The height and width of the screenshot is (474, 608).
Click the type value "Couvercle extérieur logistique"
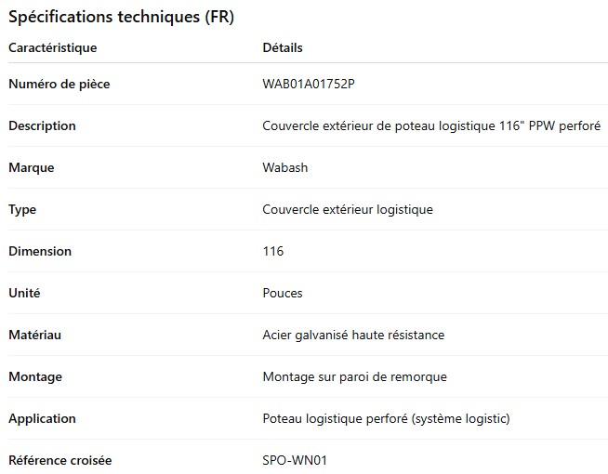348,210
